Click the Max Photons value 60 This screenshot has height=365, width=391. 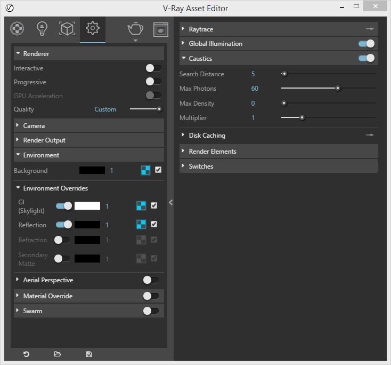255,89
